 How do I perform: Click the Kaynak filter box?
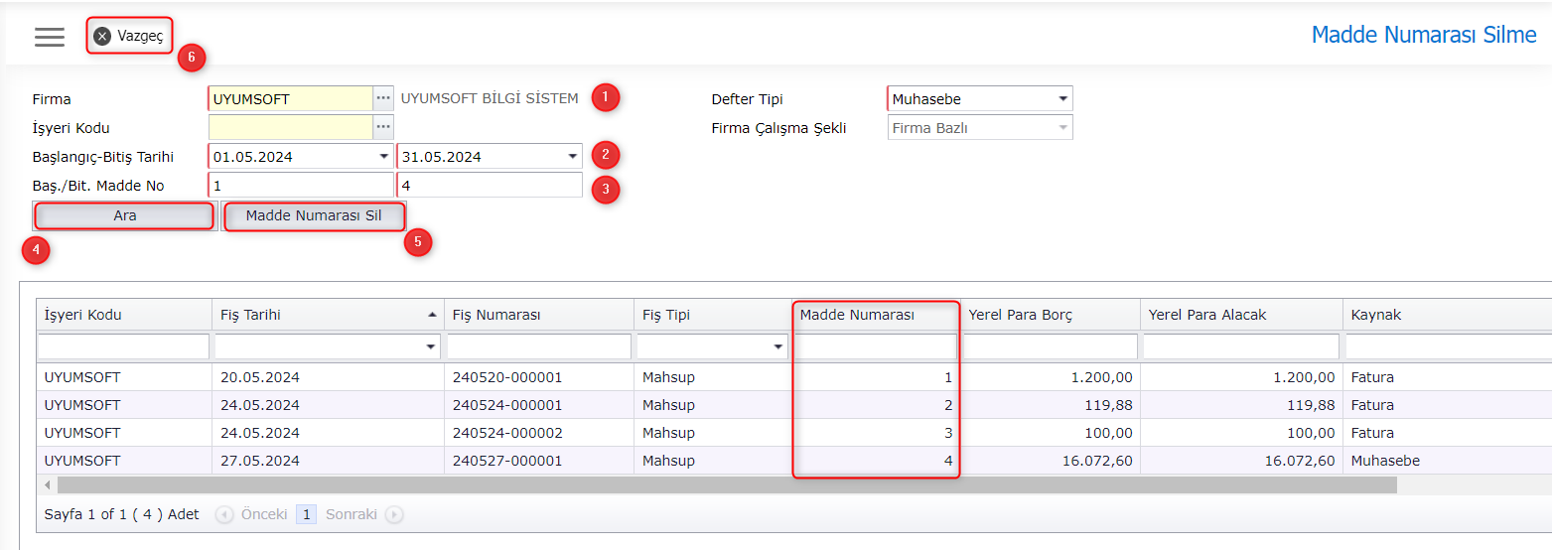[x=1448, y=346]
